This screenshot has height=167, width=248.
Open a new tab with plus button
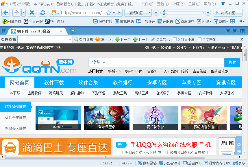point(73,31)
